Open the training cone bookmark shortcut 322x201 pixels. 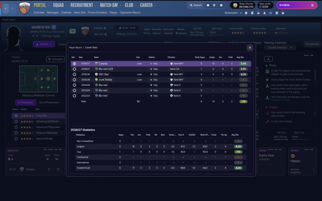[x=264, y=13]
